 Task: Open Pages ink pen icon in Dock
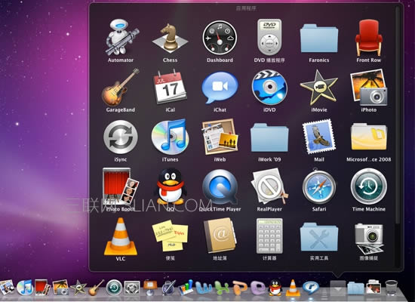point(168,288)
